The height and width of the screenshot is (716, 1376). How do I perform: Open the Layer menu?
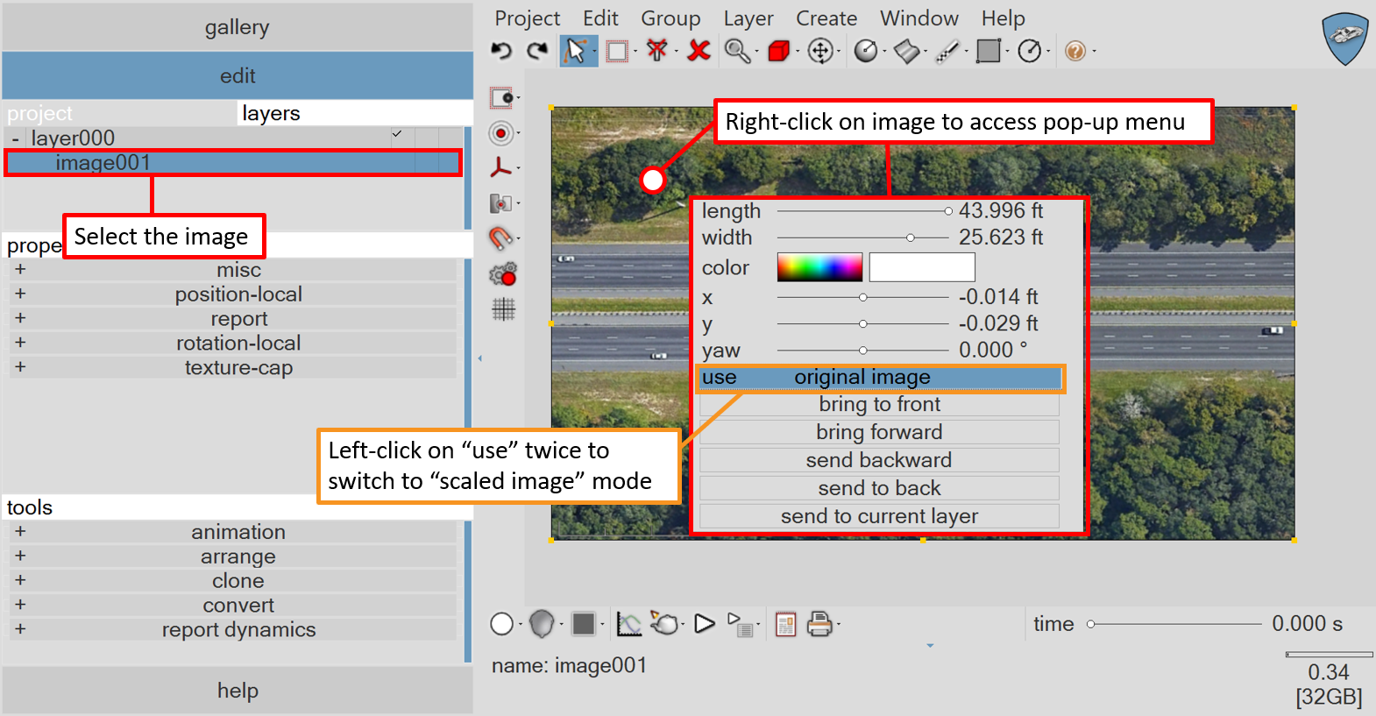tap(748, 18)
